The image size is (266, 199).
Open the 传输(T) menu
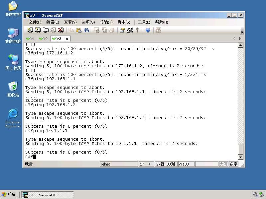106,22
